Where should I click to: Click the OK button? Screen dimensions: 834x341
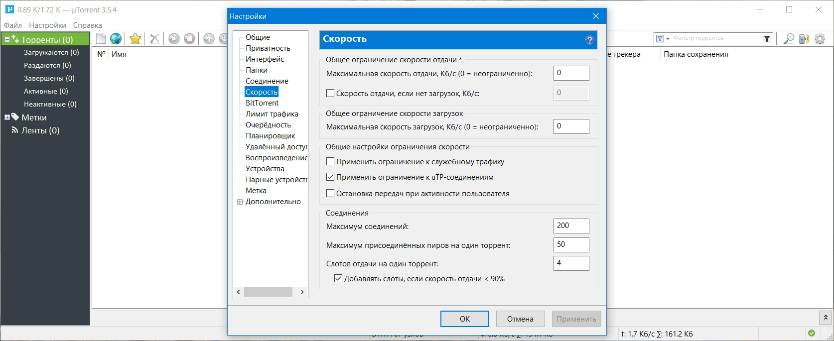(465, 319)
